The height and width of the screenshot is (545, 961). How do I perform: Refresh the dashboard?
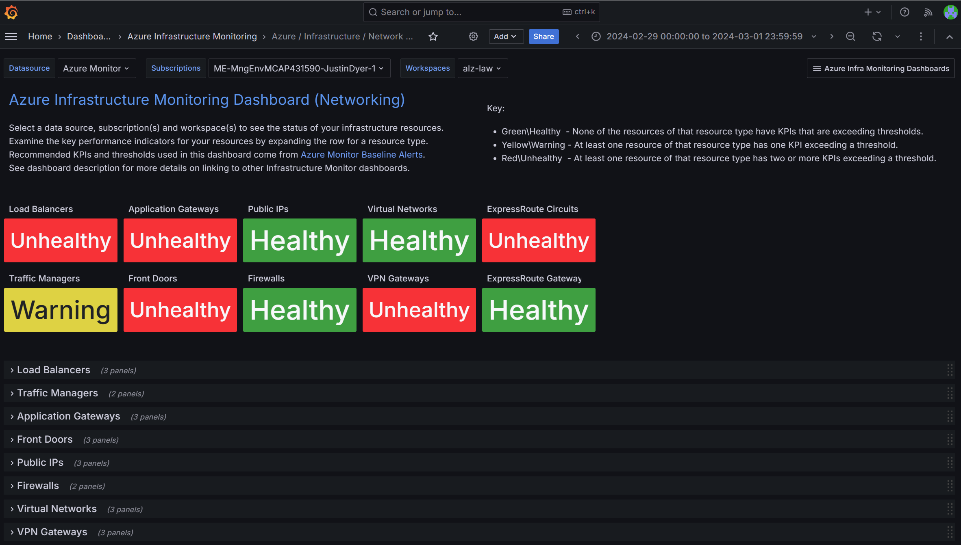tap(877, 37)
